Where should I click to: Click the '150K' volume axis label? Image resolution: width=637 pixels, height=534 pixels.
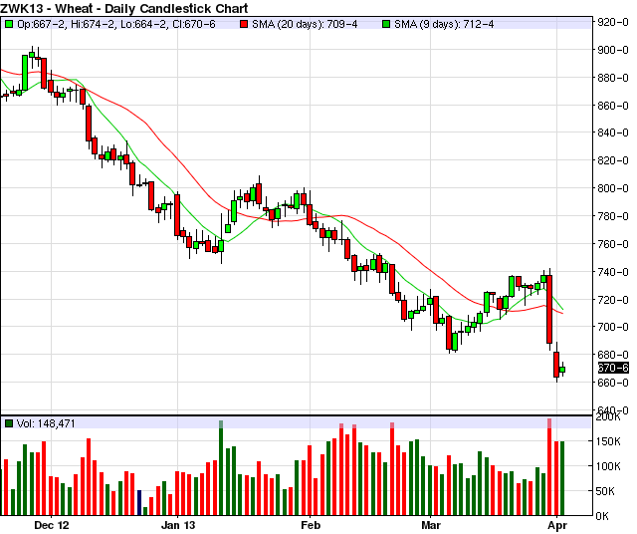tap(608, 441)
